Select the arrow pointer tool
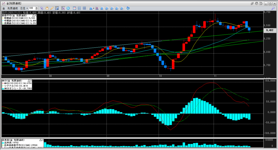The image size is (278, 150). pyautogui.click(x=42, y=8)
